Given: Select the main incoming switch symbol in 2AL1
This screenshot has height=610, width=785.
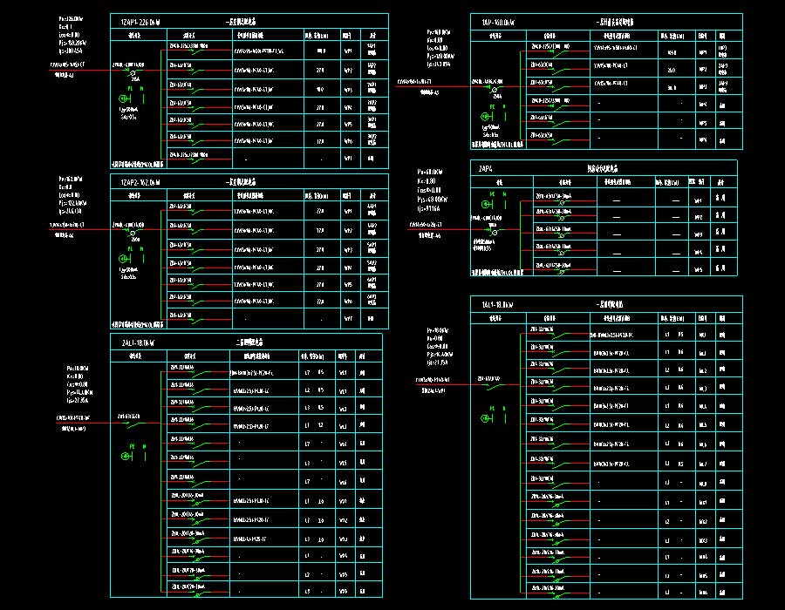Looking at the screenshot, I should pos(133,424).
